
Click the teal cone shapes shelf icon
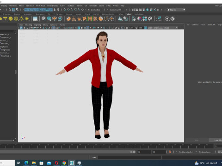[x=120, y=19]
